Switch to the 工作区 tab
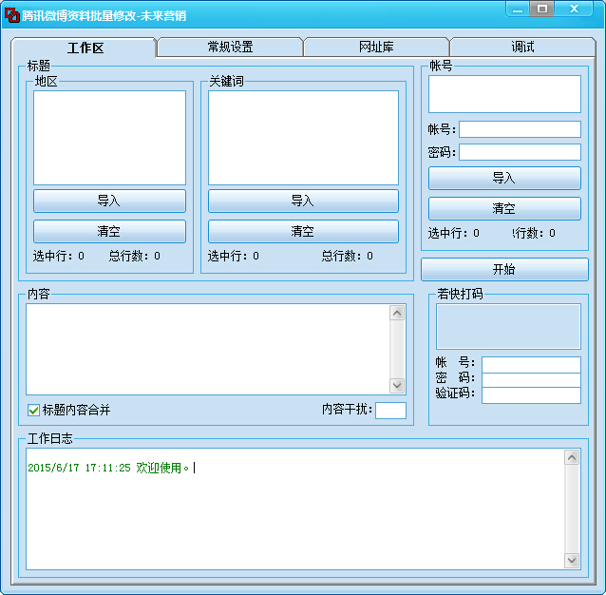 pos(84,48)
